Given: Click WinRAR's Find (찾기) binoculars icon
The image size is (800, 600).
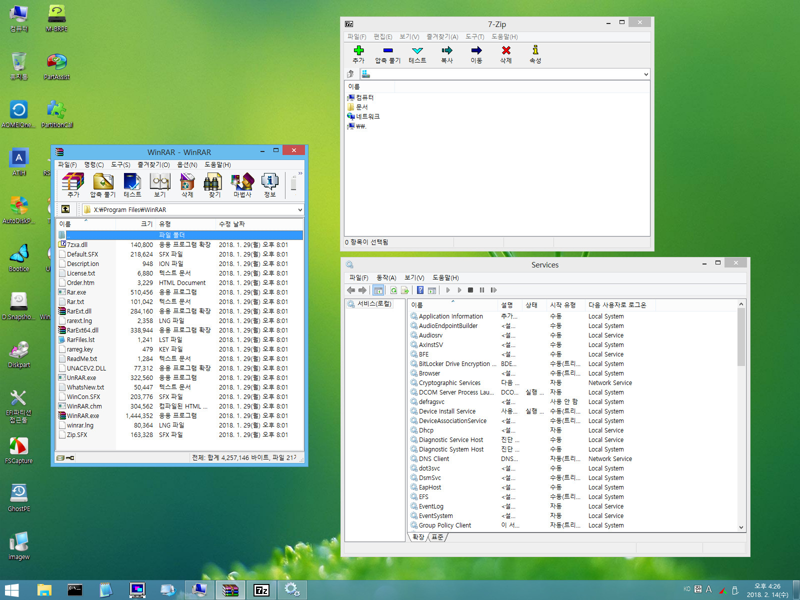Looking at the screenshot, I should point(214,185).
